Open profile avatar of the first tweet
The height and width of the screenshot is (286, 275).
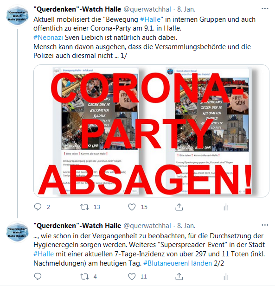click(x=17, y=16)
